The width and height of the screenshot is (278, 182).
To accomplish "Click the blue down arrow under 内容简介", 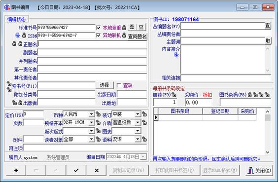I will [x=176, y=55].
